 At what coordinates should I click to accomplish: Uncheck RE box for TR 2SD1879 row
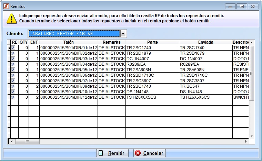[x=13, y=53]
